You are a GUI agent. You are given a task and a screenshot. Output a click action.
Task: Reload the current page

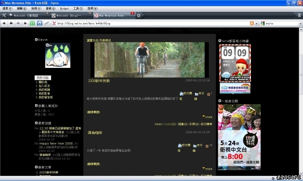click(32, 23)
